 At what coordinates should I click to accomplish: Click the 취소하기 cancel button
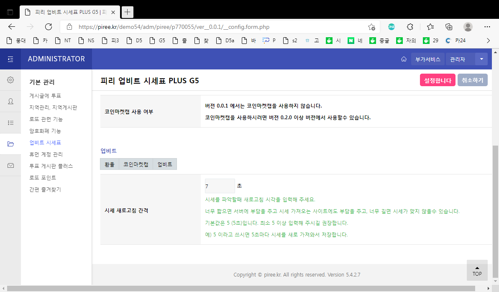473,80
